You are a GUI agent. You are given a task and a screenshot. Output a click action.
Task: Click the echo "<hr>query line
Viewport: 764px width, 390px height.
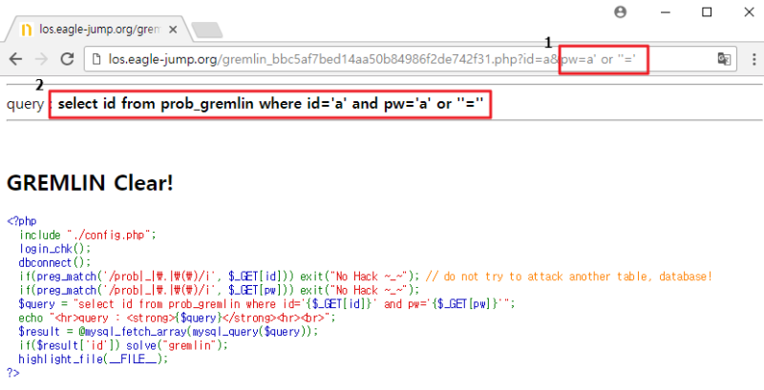[178, 318]
